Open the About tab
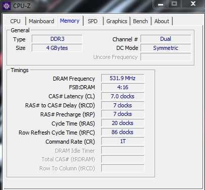 [162, 21]
